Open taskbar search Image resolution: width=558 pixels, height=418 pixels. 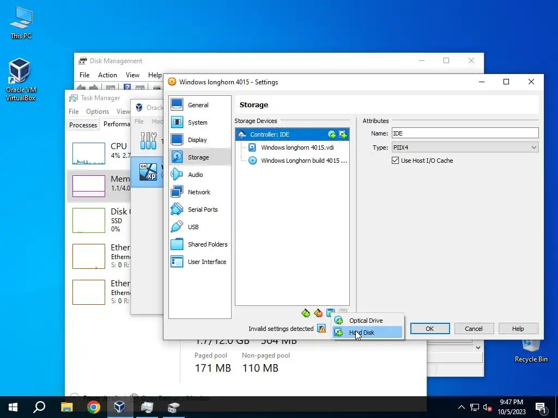point(39,407)
